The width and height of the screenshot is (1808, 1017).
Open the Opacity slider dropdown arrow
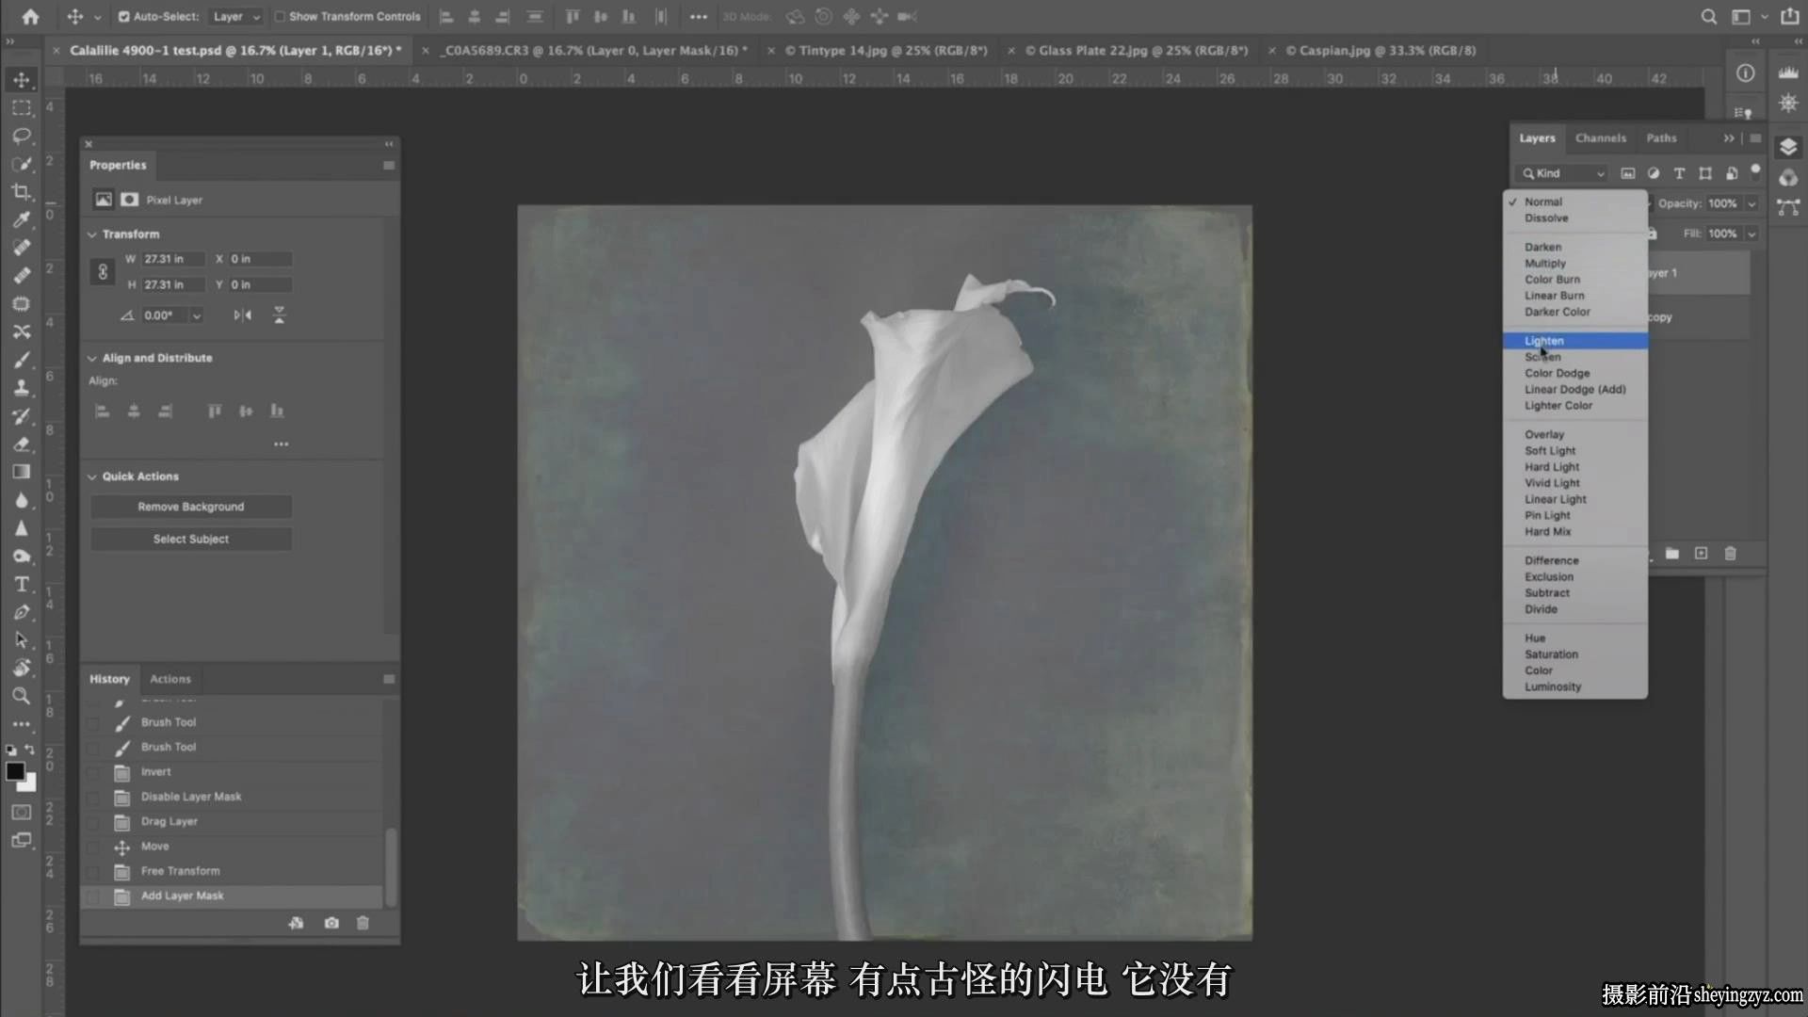coord(1751,203)
